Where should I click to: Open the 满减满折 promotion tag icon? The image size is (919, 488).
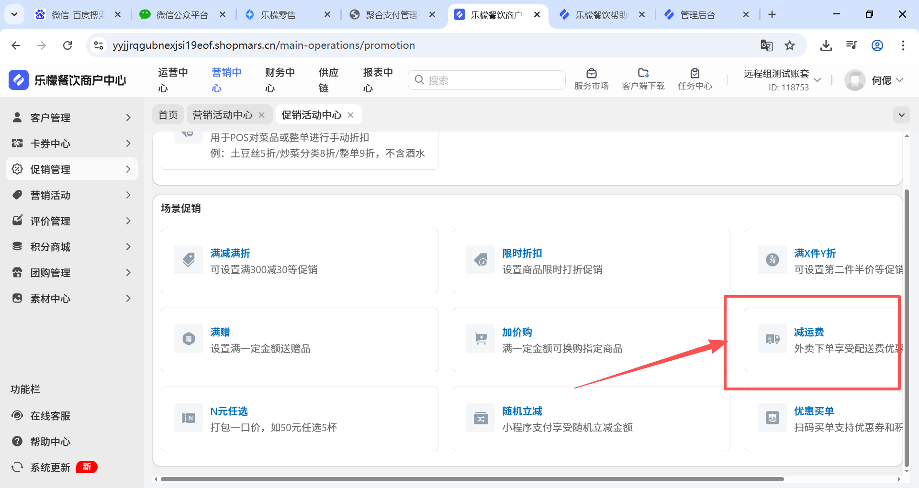click(x=189, y=260)
